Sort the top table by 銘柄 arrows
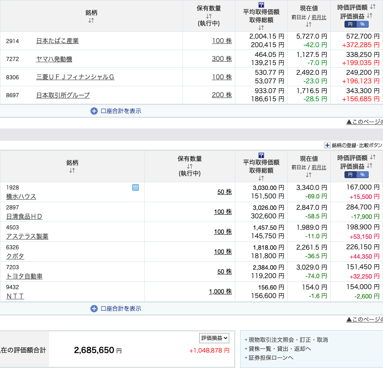The width and height of the screenshot is (383, 368). (x=91, y=20)
